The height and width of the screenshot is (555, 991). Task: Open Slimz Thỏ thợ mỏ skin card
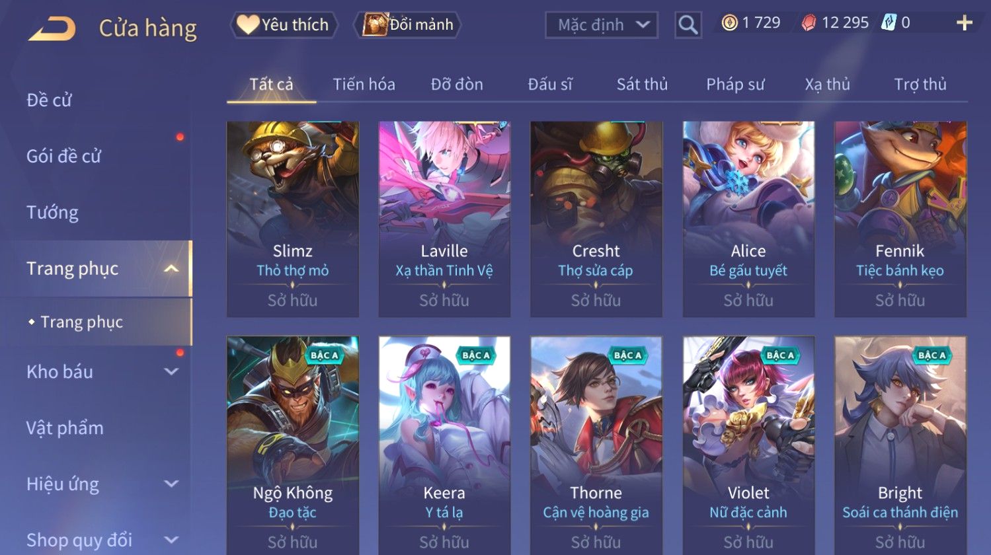coord(293,219)
